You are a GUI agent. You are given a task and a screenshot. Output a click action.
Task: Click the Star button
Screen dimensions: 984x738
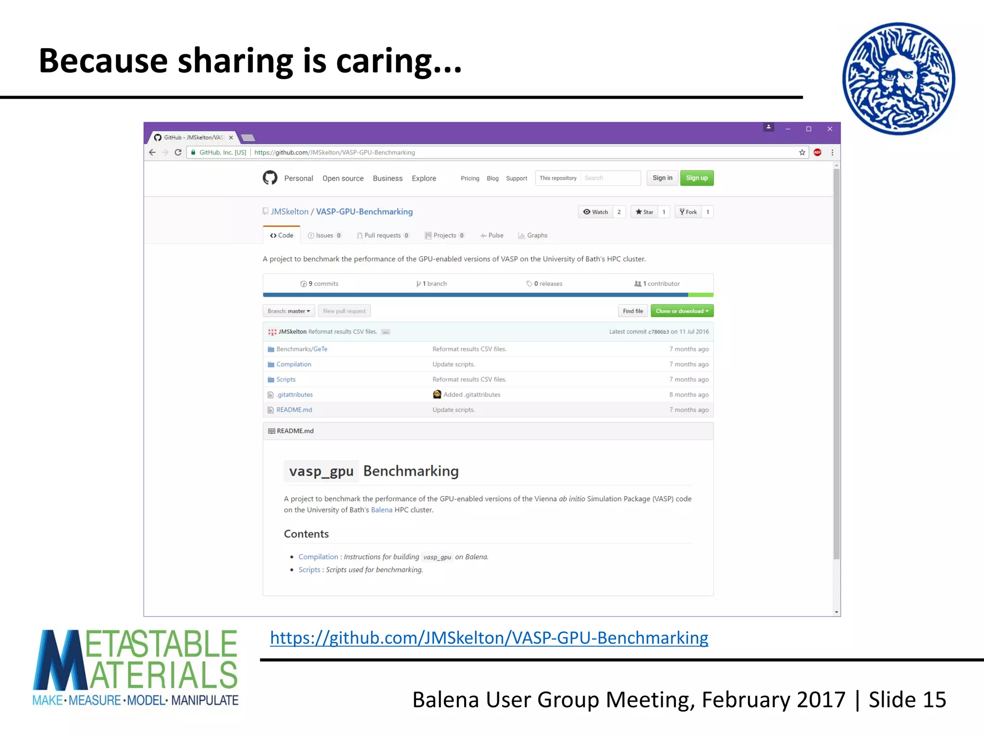coord(644,212)
